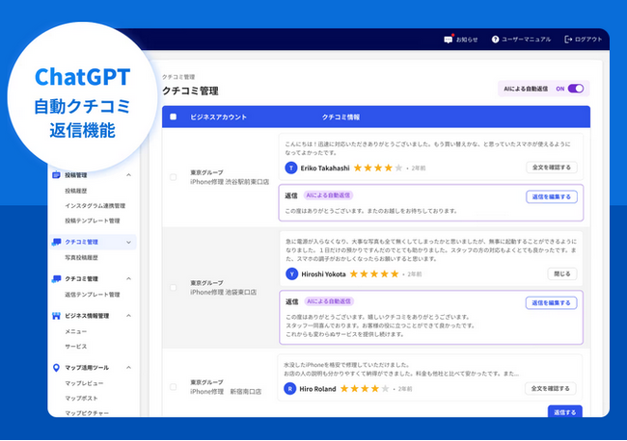Open インスタグラム連携管理 in sidebar

(x=95, y=205)
